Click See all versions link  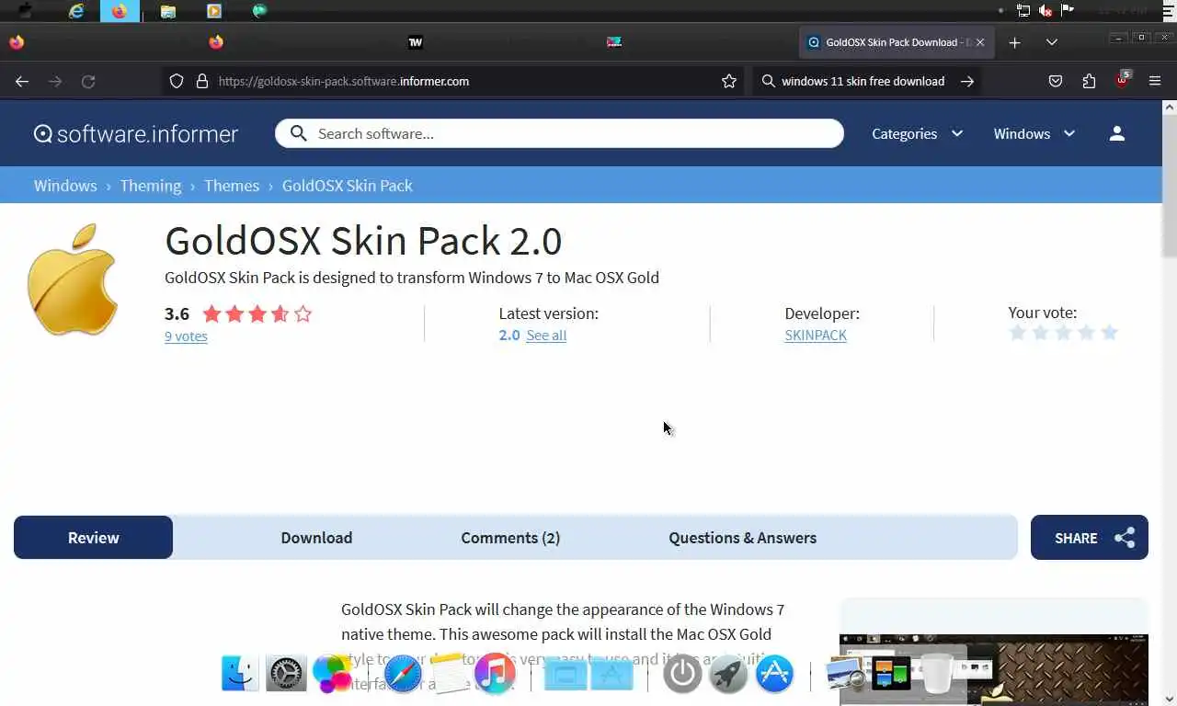[x=546, y=336]
